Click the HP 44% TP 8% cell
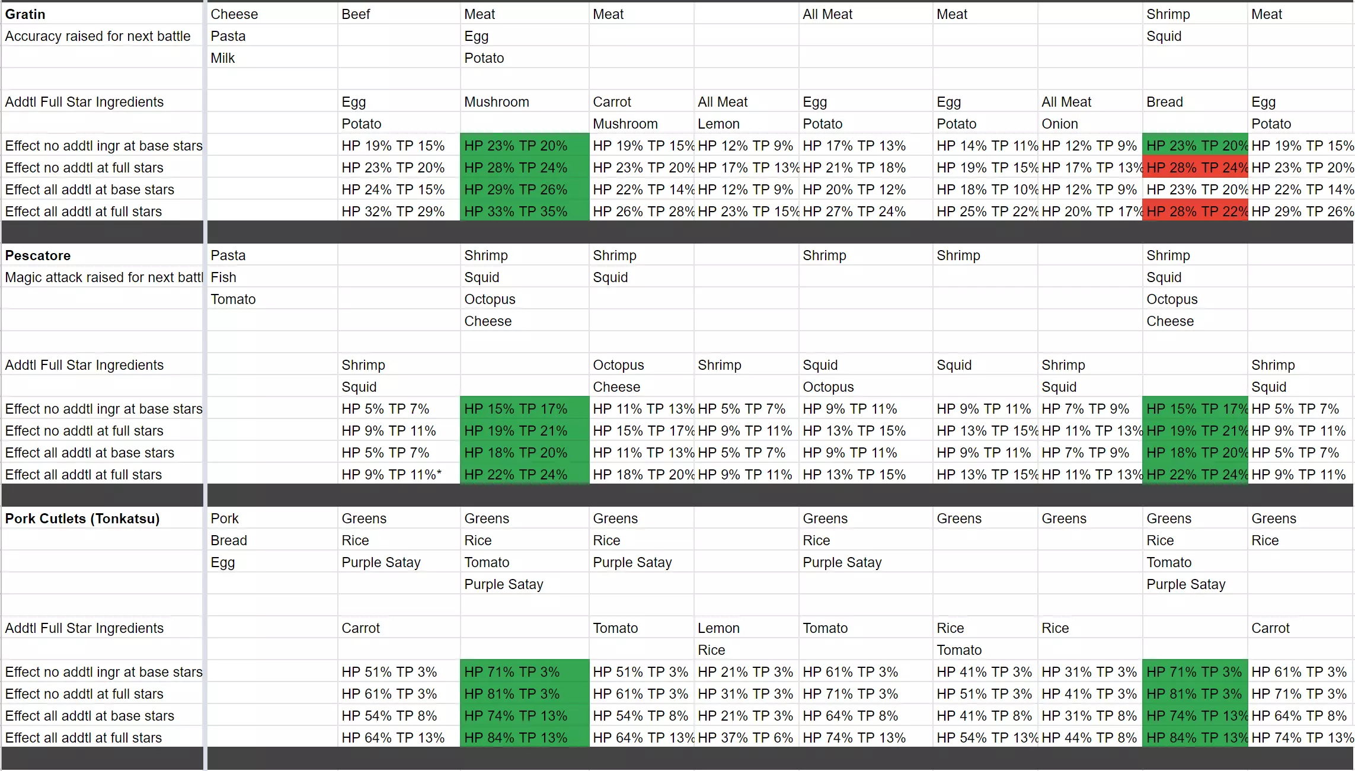The image size is (1355, 771). (1089, 738)
